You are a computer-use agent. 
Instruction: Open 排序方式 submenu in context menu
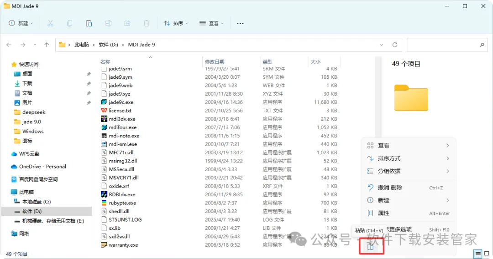408,158
